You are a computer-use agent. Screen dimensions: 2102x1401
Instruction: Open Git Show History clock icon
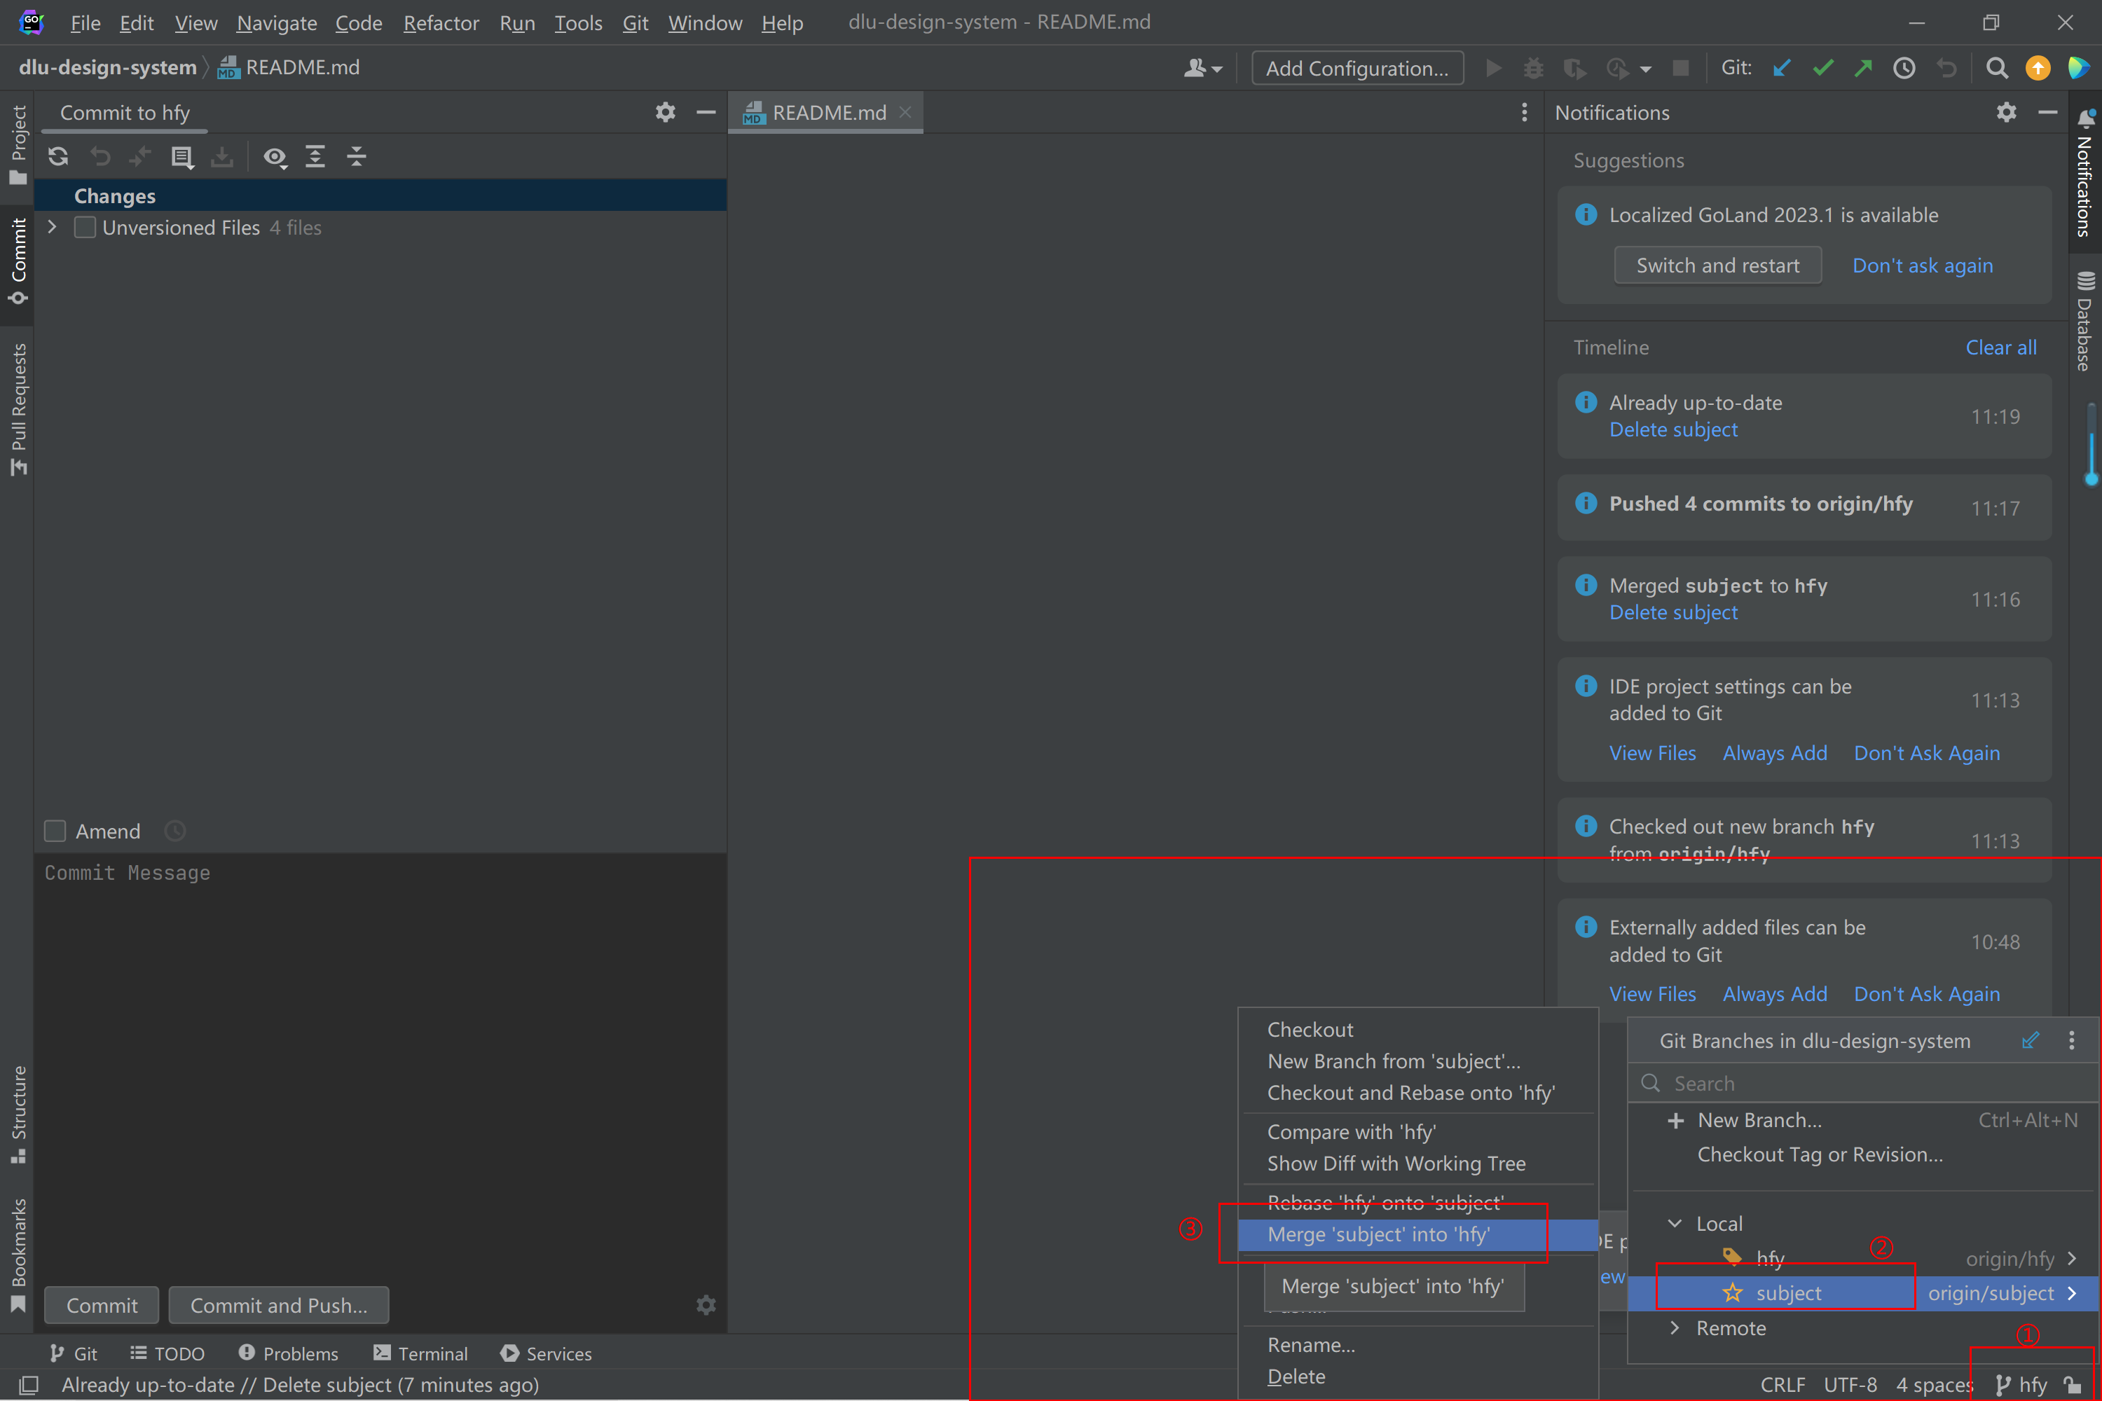(1904, 68)
